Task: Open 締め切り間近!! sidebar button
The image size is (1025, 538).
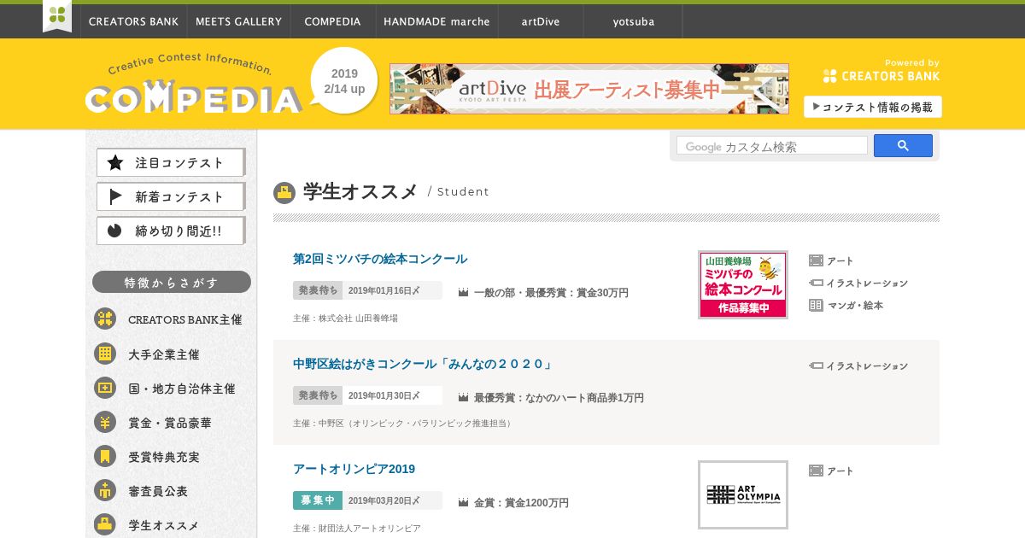Action: tap(171, 231)
